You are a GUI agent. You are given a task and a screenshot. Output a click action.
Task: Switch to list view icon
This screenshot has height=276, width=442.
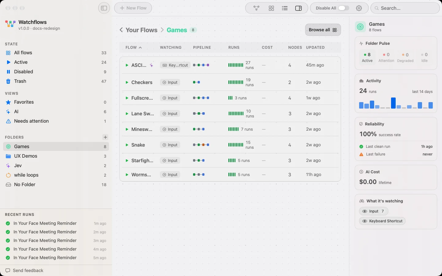coord(285,8)
